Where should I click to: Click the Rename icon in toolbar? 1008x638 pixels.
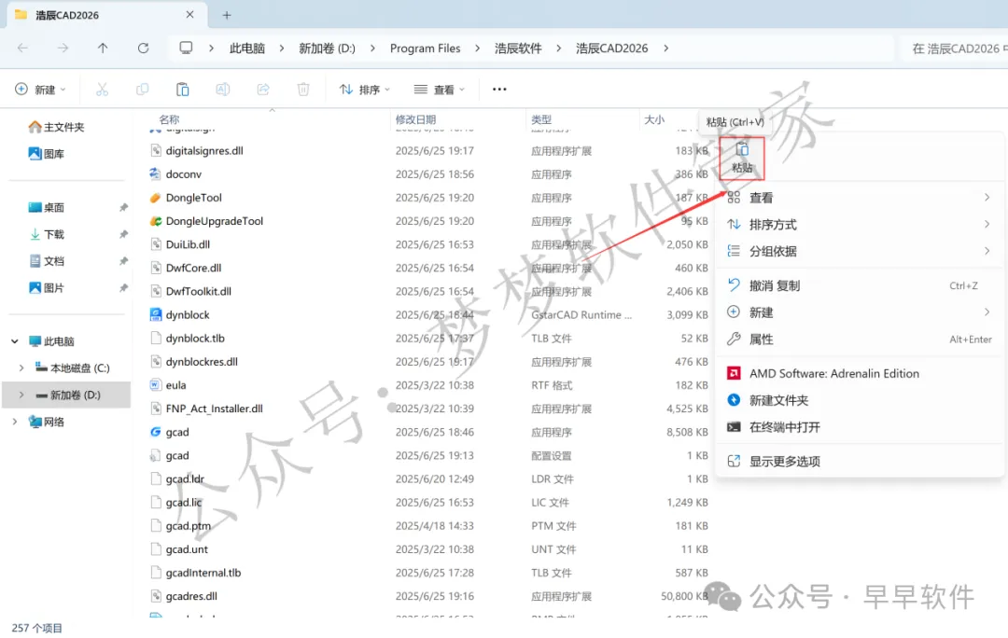(222, 90)
